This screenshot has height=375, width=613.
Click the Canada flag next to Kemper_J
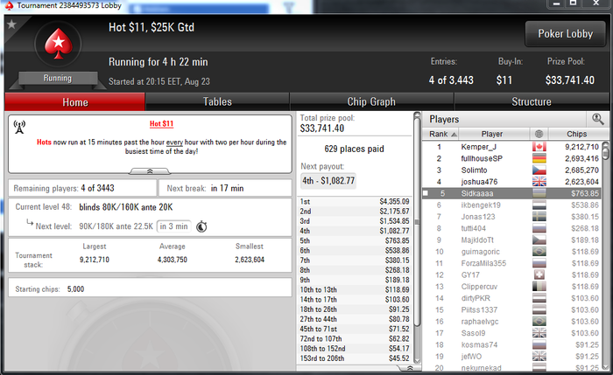[539, 147]
